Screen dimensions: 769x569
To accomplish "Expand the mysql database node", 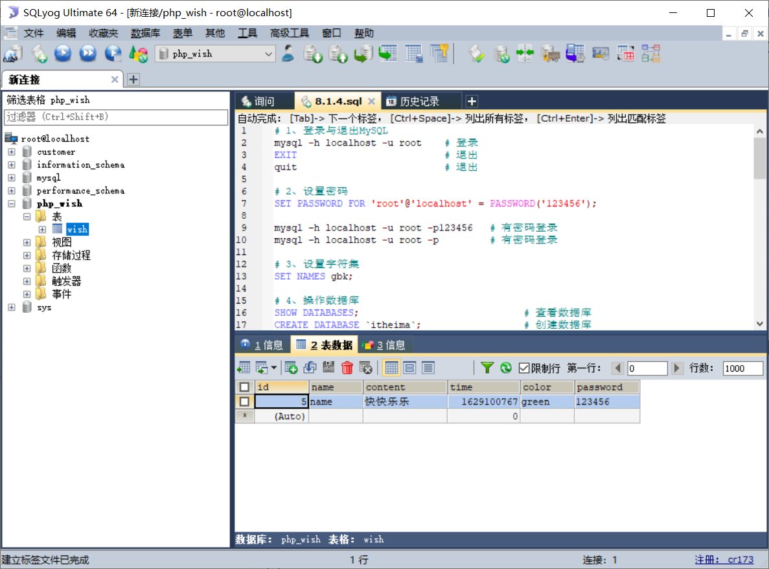I will (x=12, y=177).
